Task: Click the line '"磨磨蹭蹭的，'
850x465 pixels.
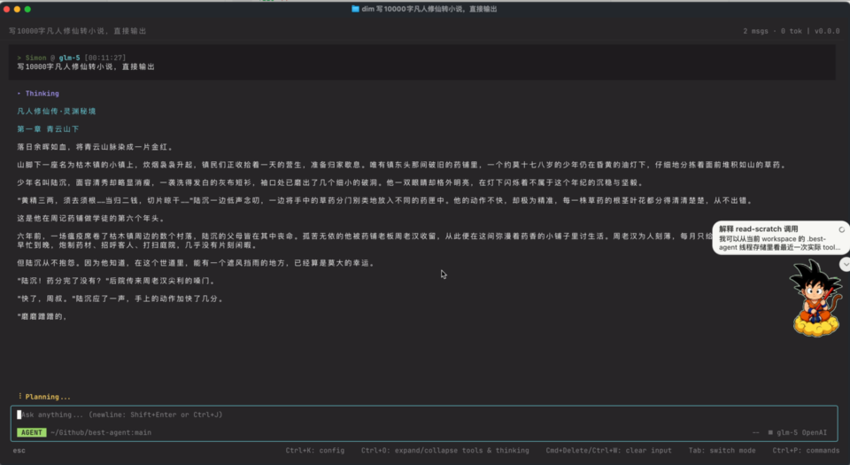Action: [x=42, y=316]
